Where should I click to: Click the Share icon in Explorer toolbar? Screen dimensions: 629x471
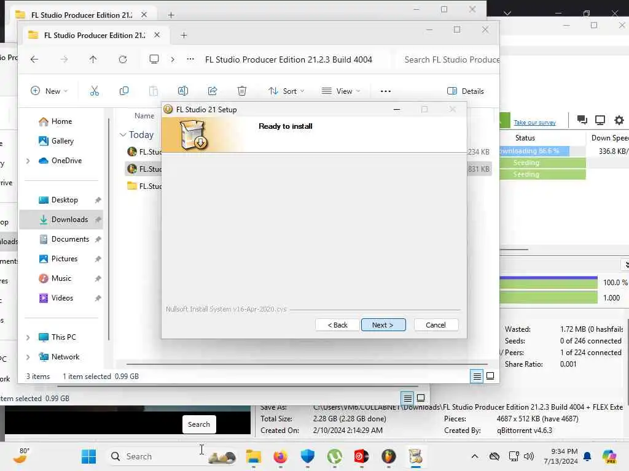[213, 91]
